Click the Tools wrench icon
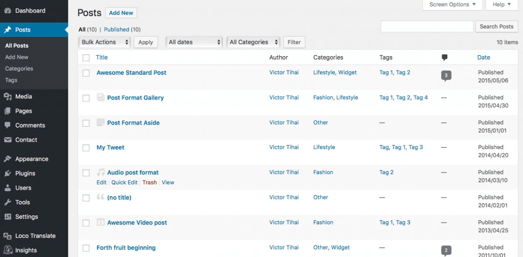Image resolution: width=523 pixels, height=257 pixels. pyautogui.click(x=7, y=202)
